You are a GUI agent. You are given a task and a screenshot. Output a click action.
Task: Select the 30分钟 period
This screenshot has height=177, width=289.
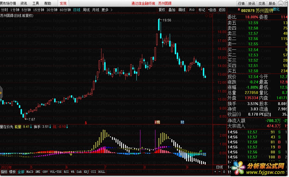click(x=52, y=10)
